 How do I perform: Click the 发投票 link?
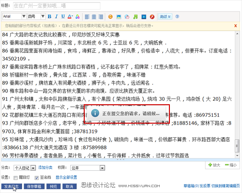coord(205,186)
